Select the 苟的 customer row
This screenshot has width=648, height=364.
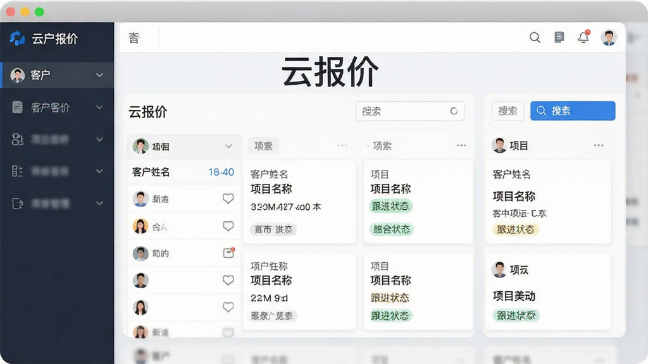click(184, 253)
